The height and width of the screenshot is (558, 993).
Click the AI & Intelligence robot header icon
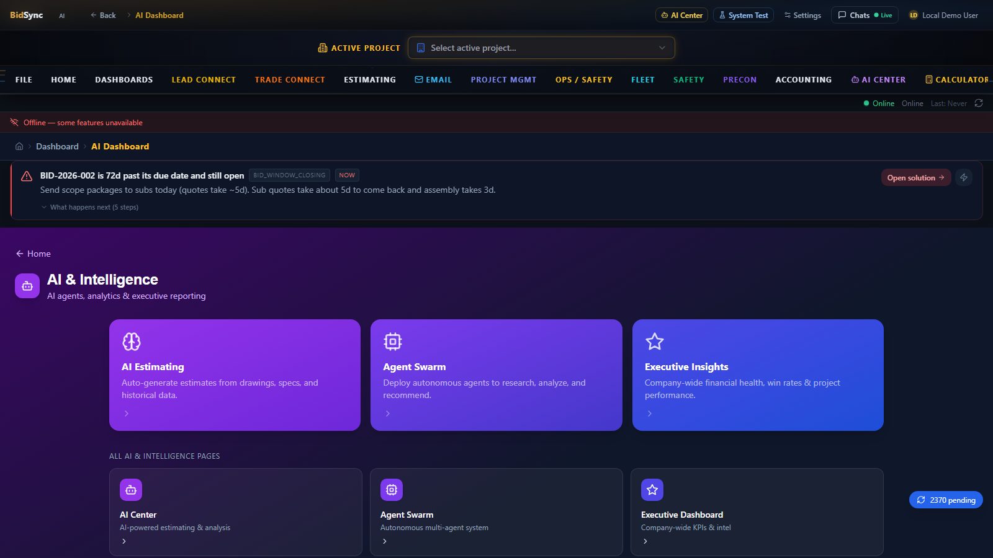[27, 286]
